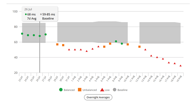Viewport: 194px width, 106px height.
Task: Click the Unbalanced legend label
Action: [x=90, y=90]
